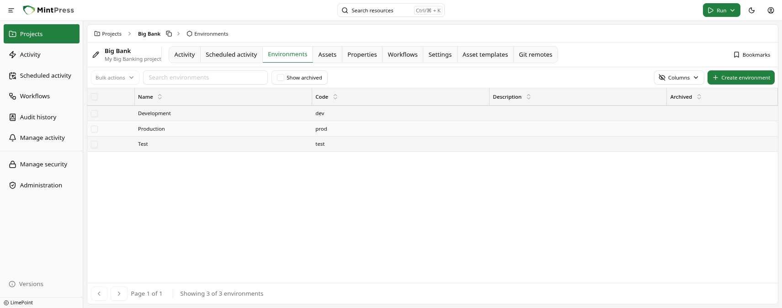782x308 pixels.
Task: Click the Create environment button
Action: pos(740,78)
